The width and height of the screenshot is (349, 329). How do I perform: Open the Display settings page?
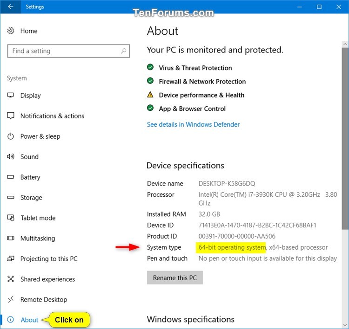[x=31, y=96]
